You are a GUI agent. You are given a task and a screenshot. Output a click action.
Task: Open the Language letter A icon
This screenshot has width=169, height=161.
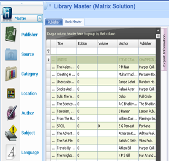pos(11,152)
